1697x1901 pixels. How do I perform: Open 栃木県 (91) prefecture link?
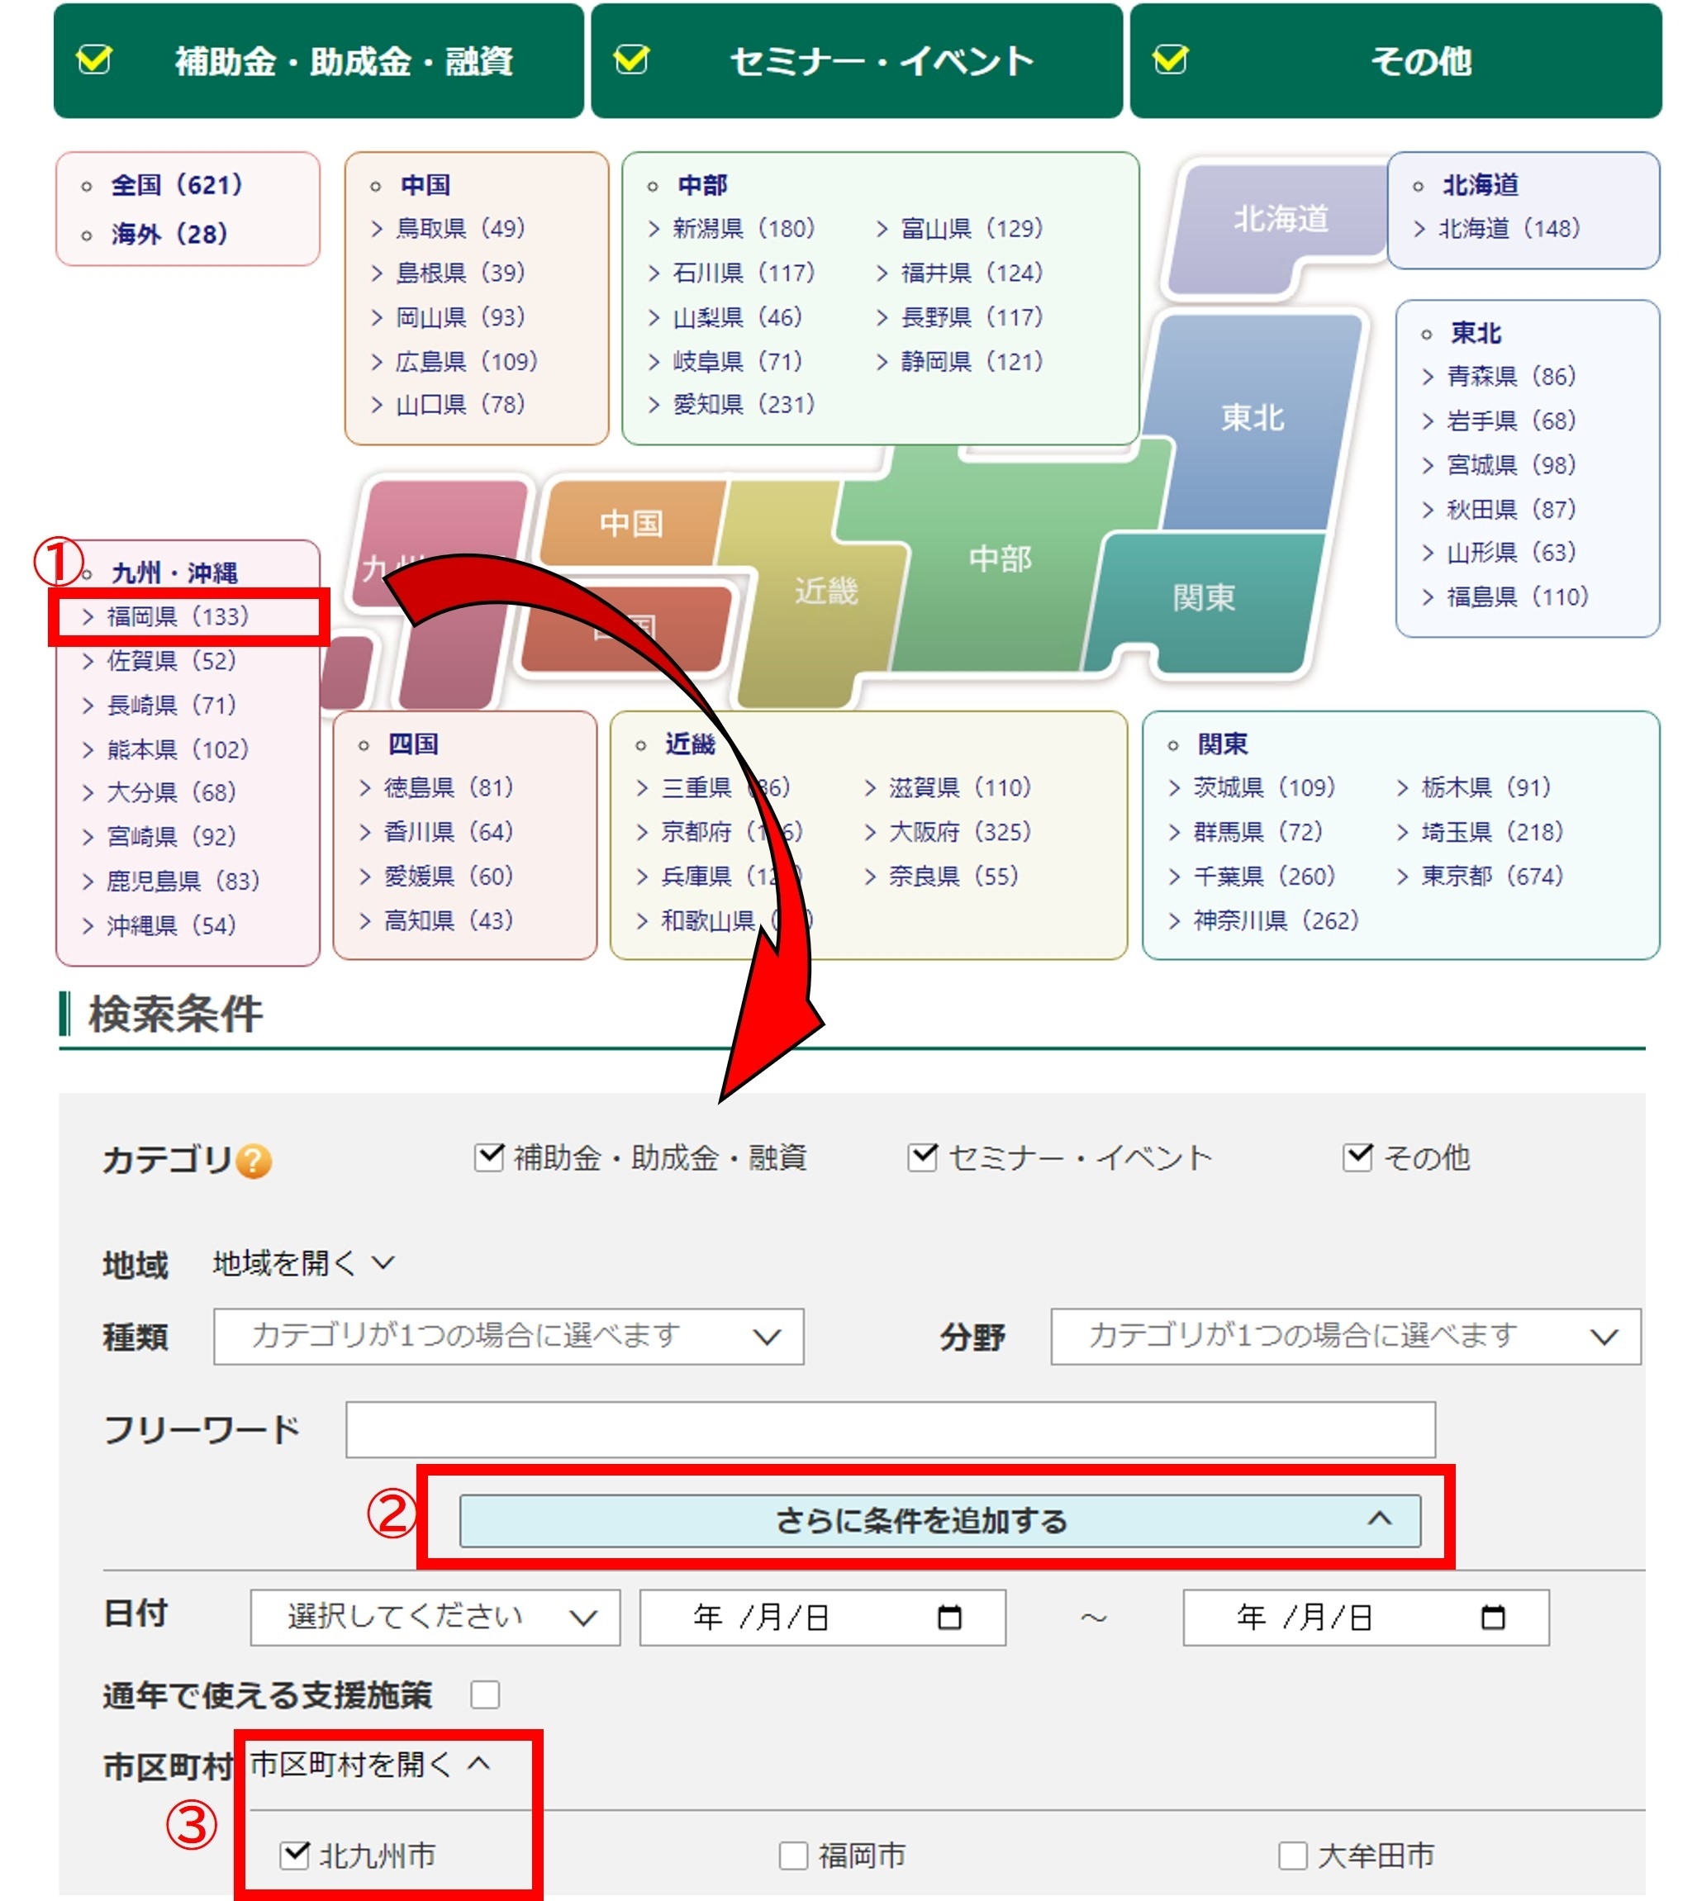click(1485, 788)
